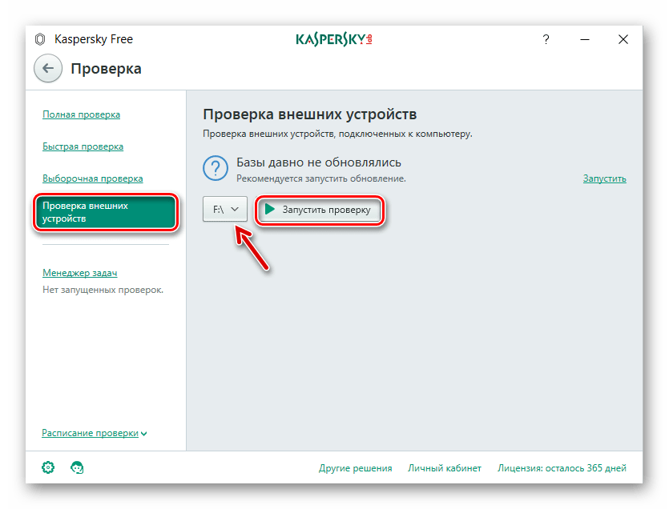Viewport: 669px width, 509px height.
Task: Expand the Расписание проверки section
Action: [x=95, y=433]
